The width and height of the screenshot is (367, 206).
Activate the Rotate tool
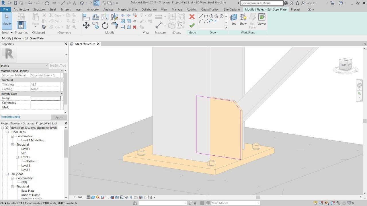[105, 25]
